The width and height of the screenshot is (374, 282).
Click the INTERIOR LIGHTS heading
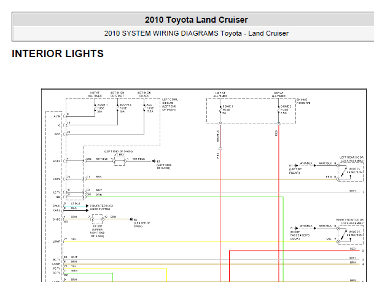click(58, 53)
